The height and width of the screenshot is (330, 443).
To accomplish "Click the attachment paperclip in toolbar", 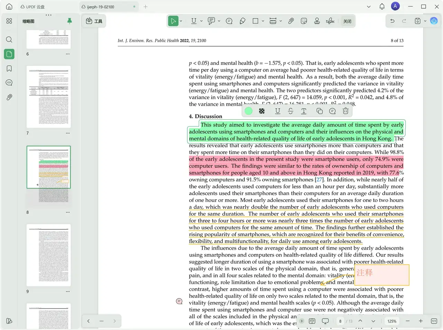I will 291,21.
